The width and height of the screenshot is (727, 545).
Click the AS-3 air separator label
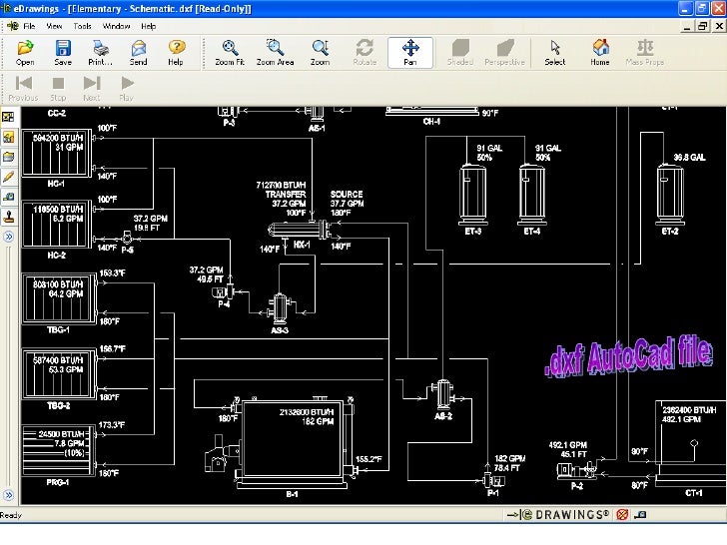click(x=280, y=330)
